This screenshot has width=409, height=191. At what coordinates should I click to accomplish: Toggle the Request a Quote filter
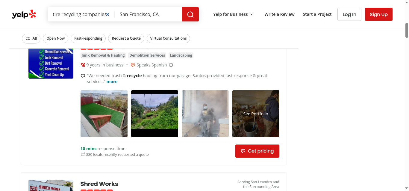pyautogui.click(x=126, y=38)
